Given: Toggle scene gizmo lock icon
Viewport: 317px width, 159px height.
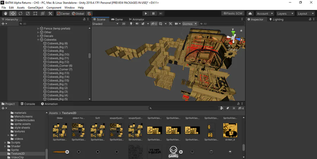Looking at the screenshot, I should [x=241, y=30].
